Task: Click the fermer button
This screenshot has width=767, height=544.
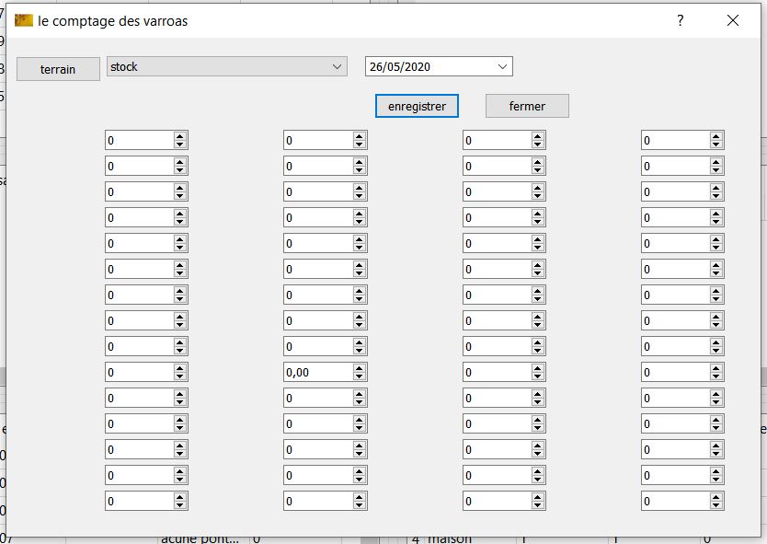Action: click(x=527, y=106)
